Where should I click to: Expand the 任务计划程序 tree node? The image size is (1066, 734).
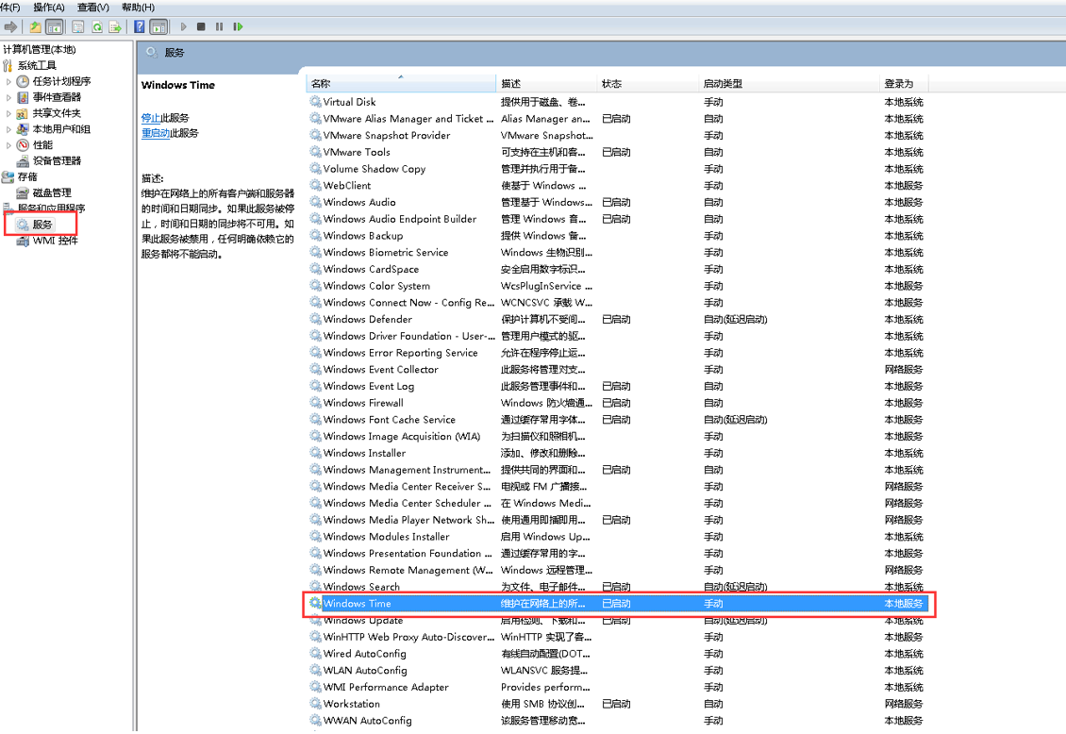(9, 82)
